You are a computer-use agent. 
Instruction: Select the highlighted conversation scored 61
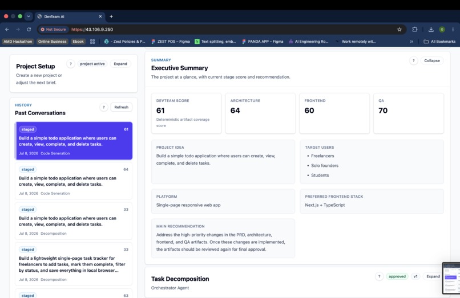[74, 141]
